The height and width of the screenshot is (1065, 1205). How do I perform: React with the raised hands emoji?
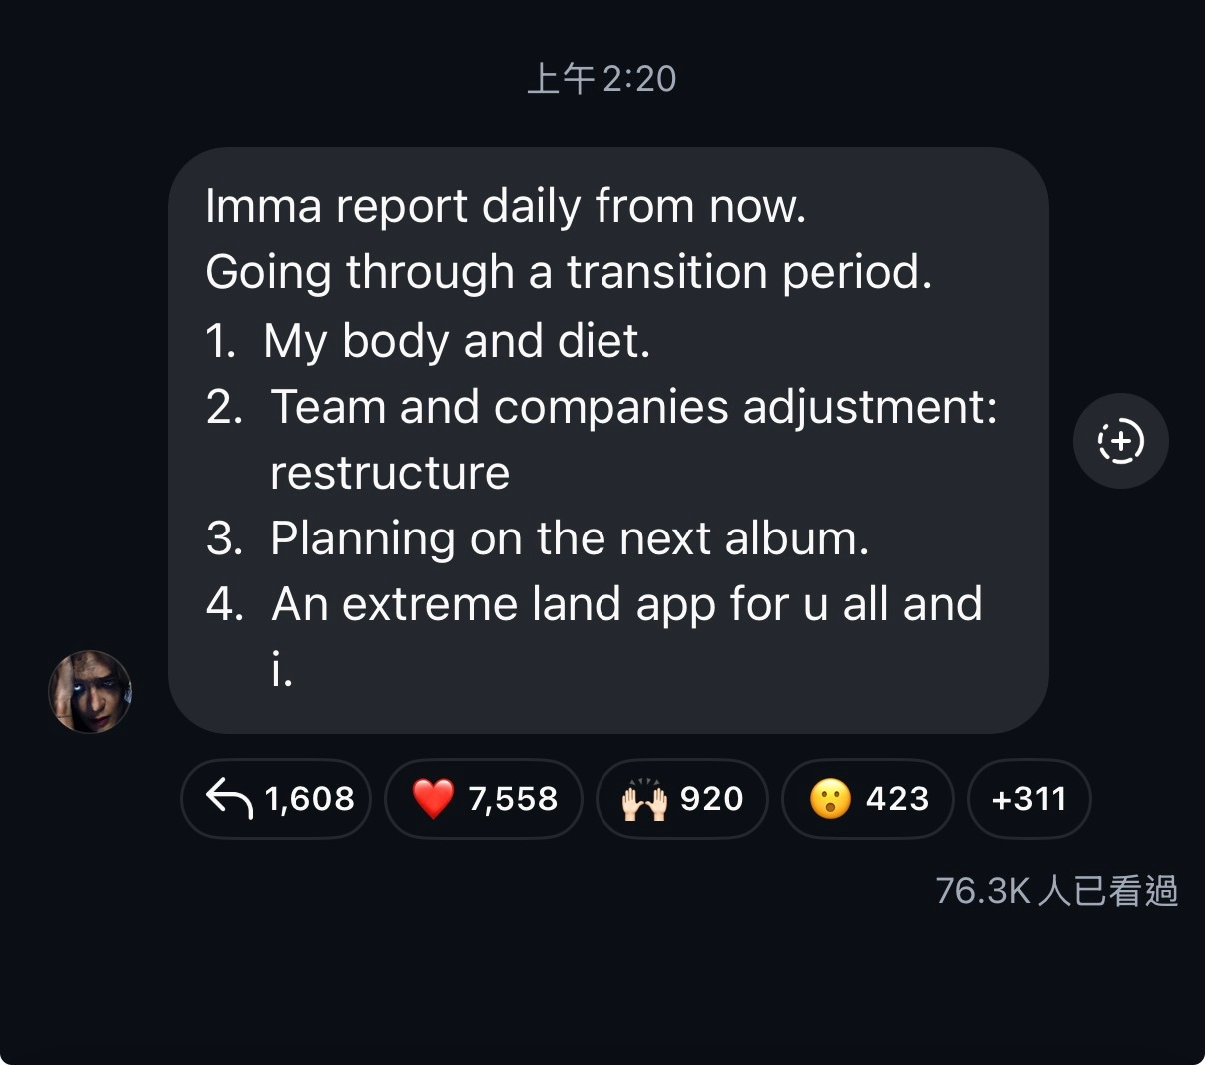tap(643, 799)
